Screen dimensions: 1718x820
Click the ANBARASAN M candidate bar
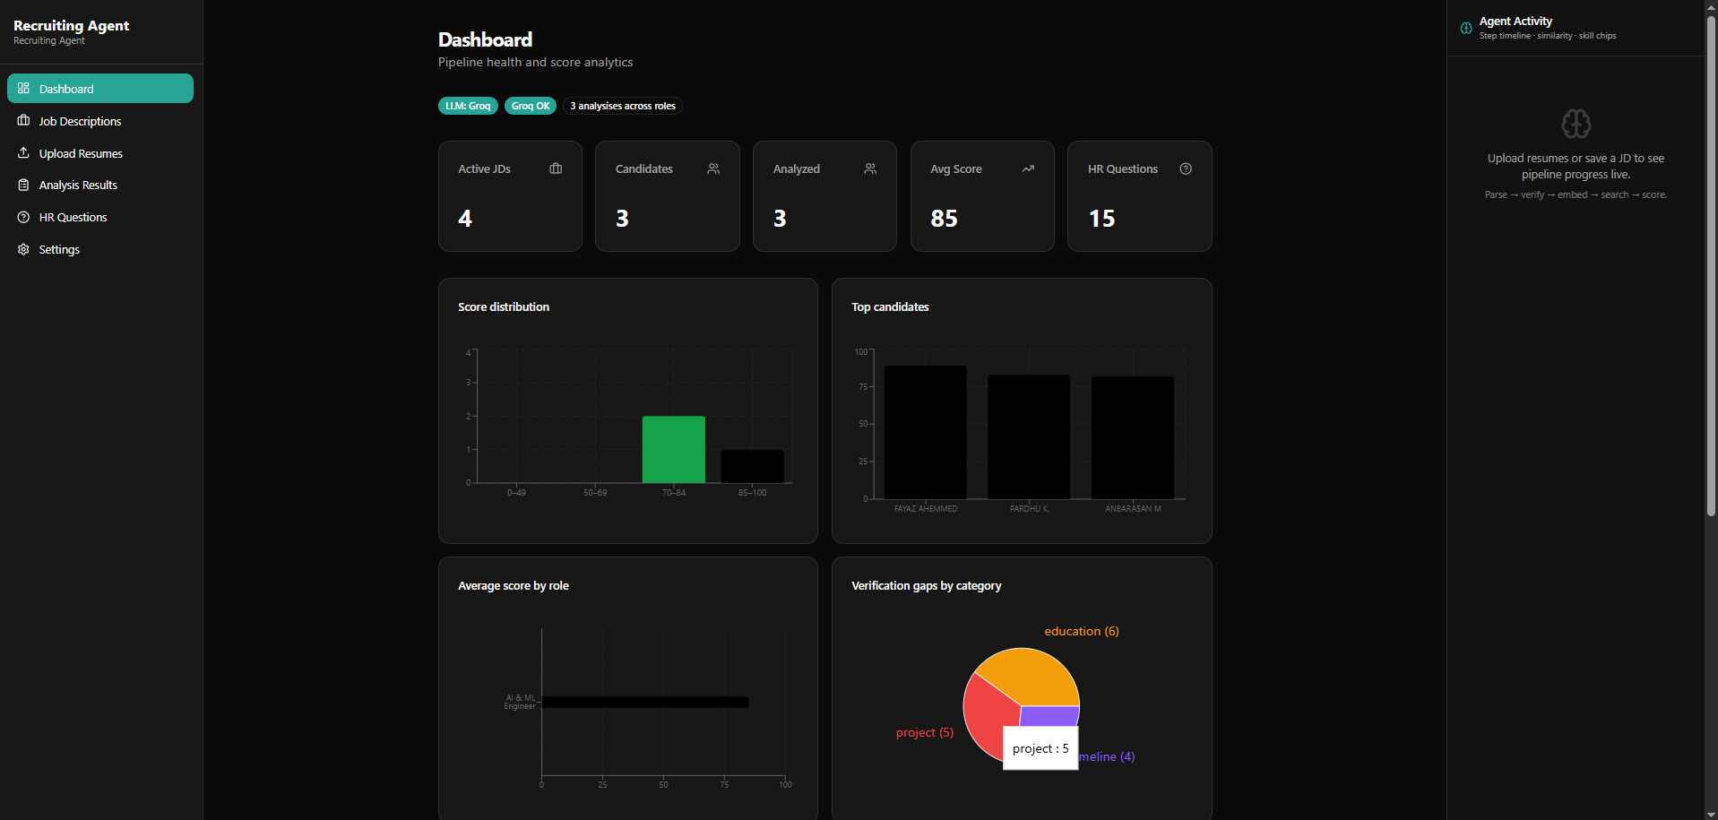pyautogui.click(x=1133, y=437)
